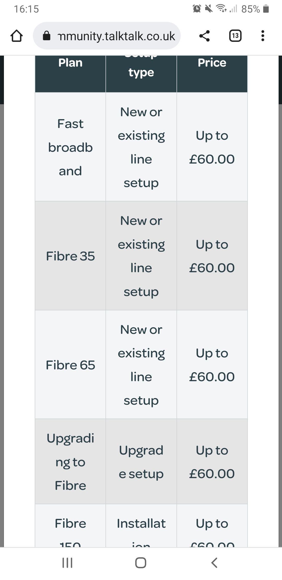Tap the Fast broadband plan entry
The height and width of the screenshot is (580, 282).
[70, 147]
